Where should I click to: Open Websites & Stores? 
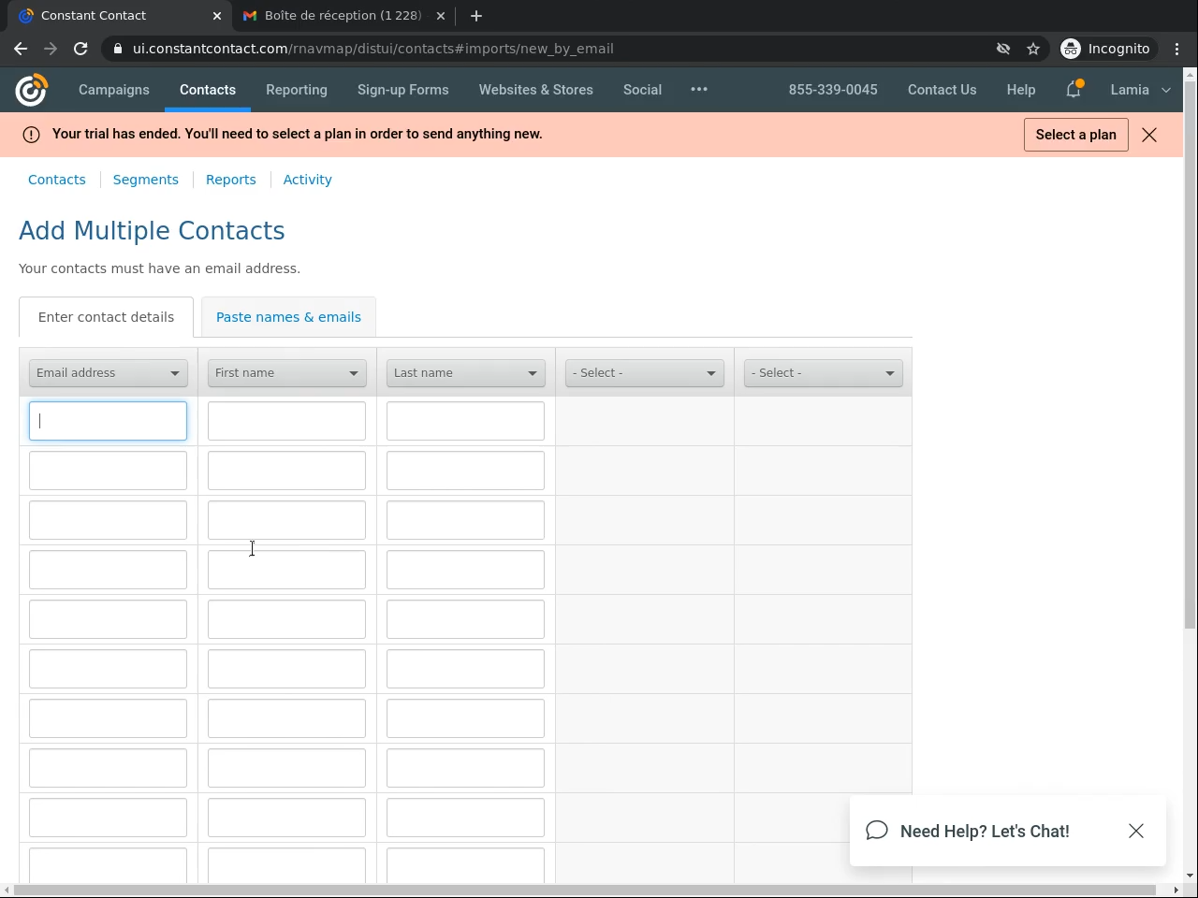click(x=536, y=90)
